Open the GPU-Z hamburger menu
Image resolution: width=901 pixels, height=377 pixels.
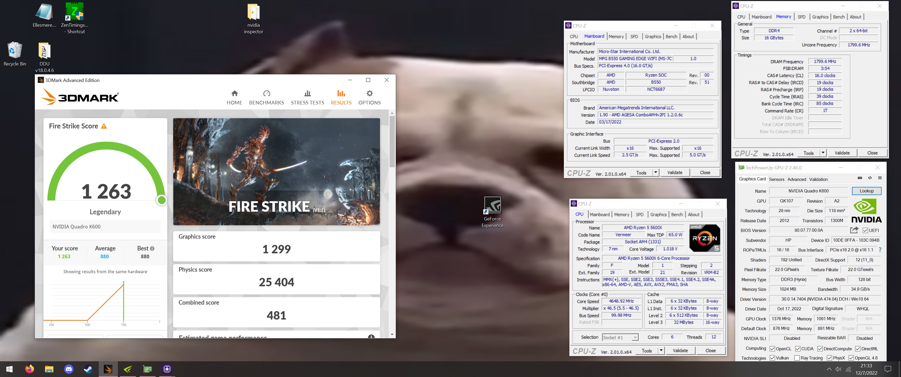[880, 178]
